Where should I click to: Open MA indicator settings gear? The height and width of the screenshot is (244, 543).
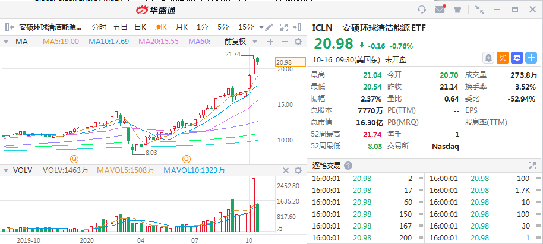(298, 42)
